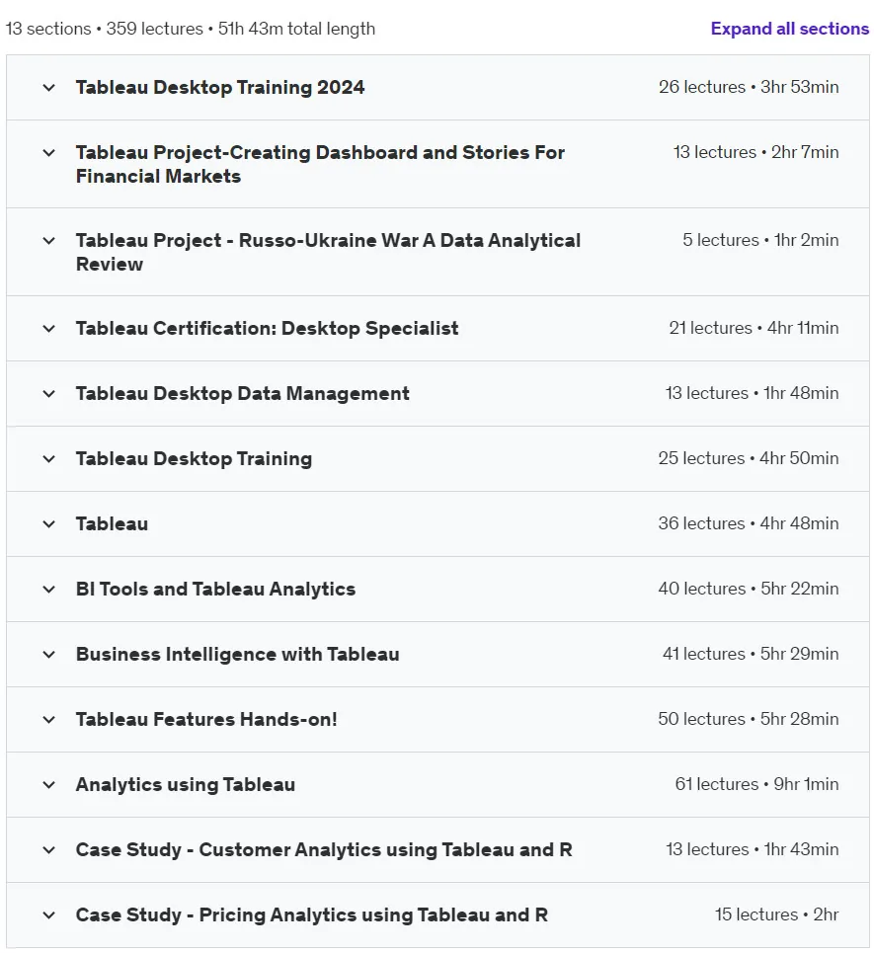
Task: Expand chevron for Pricing Analytics case study
Action: [49, 914]
